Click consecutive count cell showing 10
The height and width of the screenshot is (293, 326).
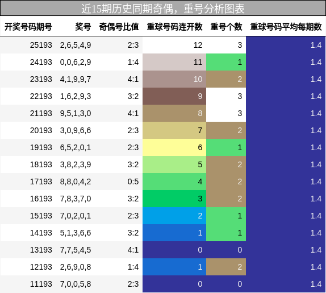[x=174, y=79]
